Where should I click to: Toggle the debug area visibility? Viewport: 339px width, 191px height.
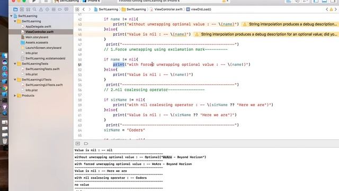coord(324,1)
